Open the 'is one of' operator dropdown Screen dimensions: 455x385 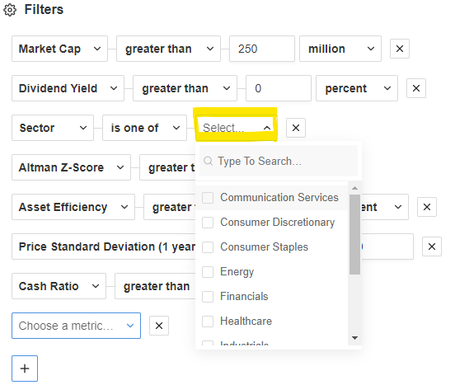tap(144, 128)
